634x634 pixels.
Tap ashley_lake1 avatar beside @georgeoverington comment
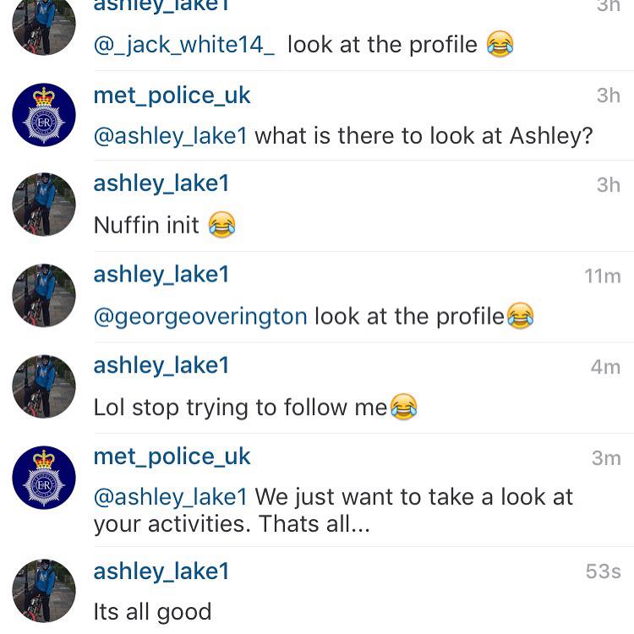click(44, 295)
